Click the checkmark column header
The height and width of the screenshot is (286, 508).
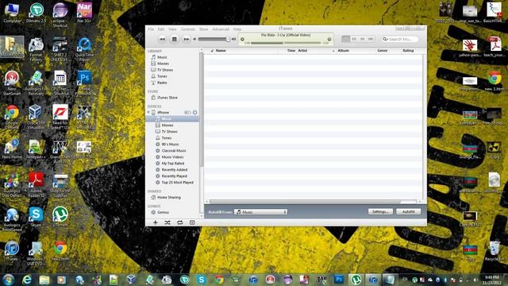(x=212, y=51)
